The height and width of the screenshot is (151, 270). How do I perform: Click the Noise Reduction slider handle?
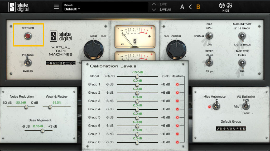coord(26,107)
